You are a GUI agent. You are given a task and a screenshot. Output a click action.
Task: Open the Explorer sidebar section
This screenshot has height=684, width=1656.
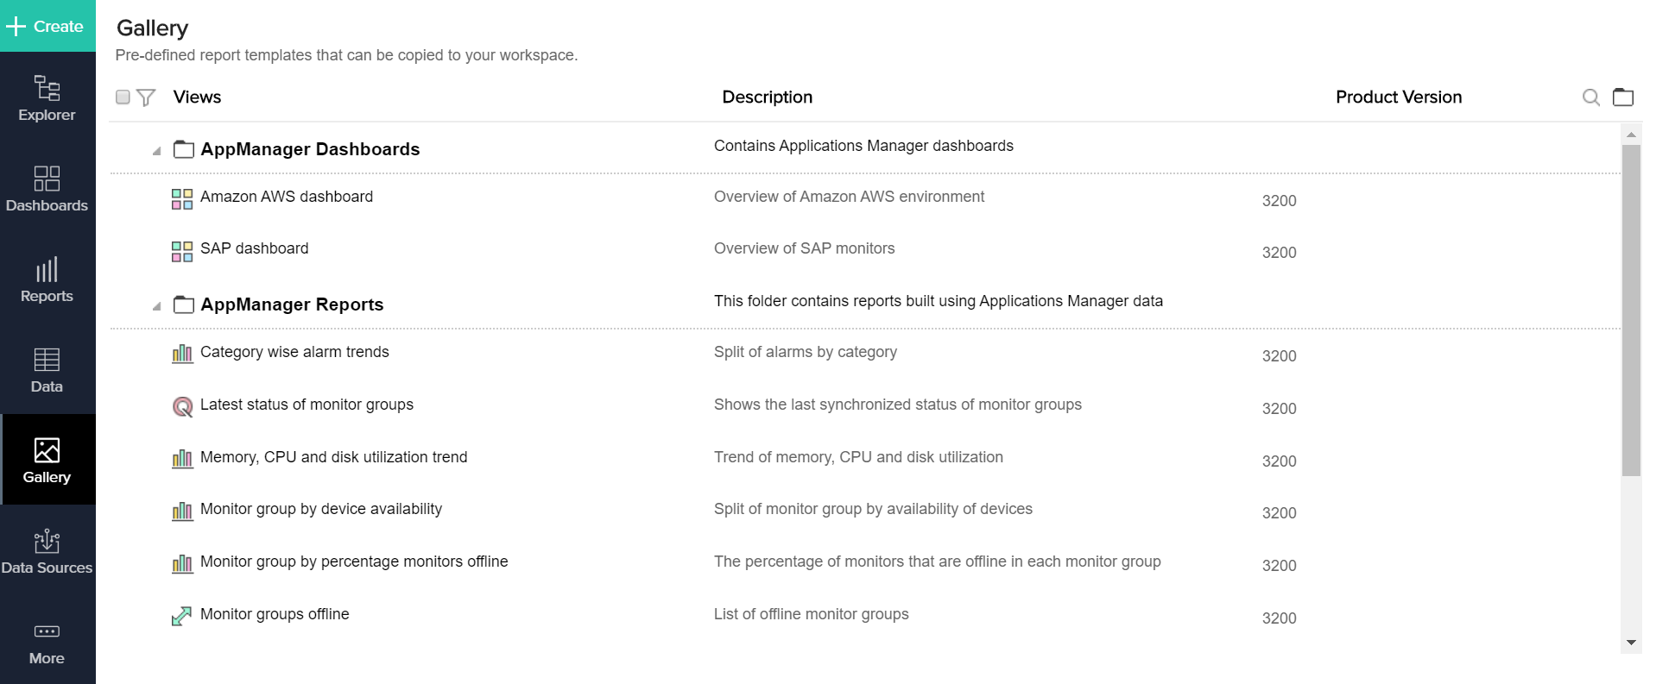[x=47, y=98]
